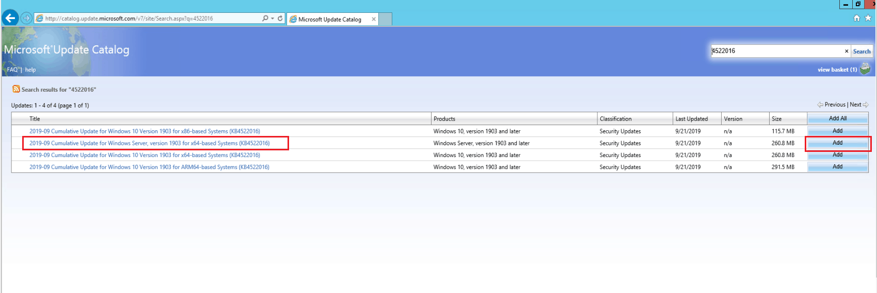Click the browser Back arrow button
Viewport: 877px width, 293px height.
click(x=10, y=18)
